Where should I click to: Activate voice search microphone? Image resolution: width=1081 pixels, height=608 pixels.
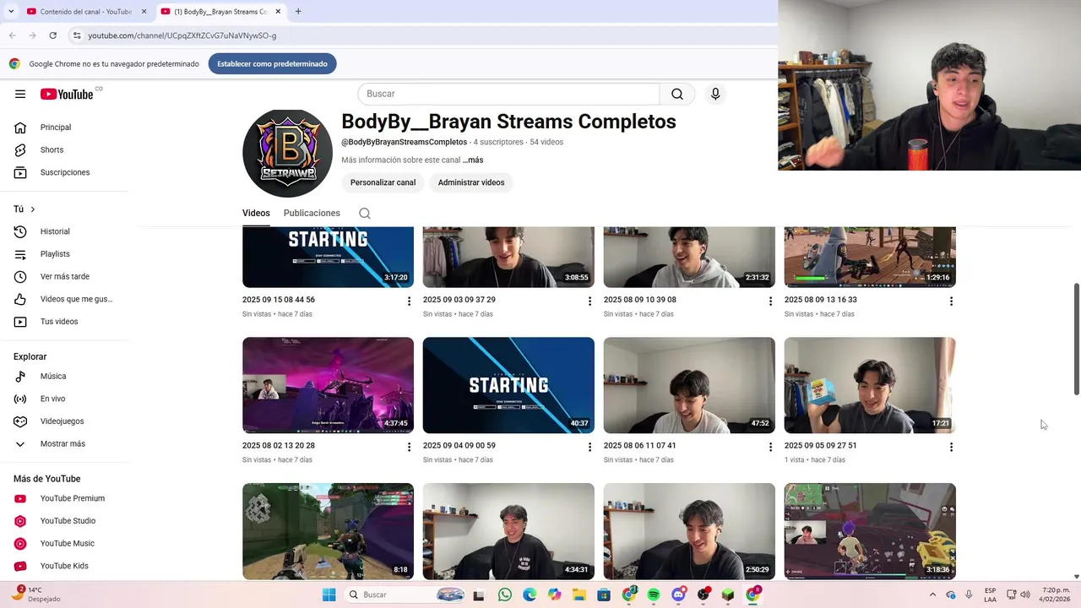(715, 94)
